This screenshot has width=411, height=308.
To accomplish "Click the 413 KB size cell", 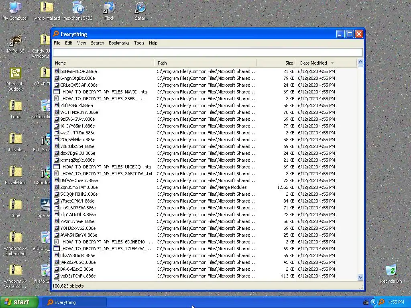I will pyautogui.click(x=287, y=276).
